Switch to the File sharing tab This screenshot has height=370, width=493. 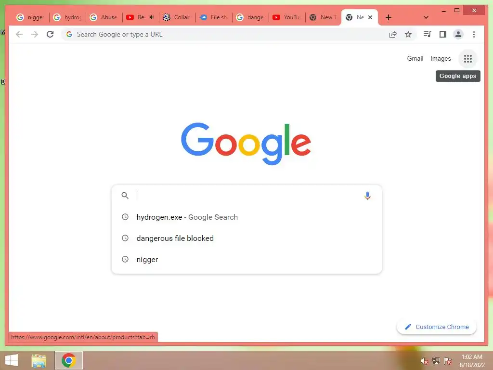coord(214,17)
